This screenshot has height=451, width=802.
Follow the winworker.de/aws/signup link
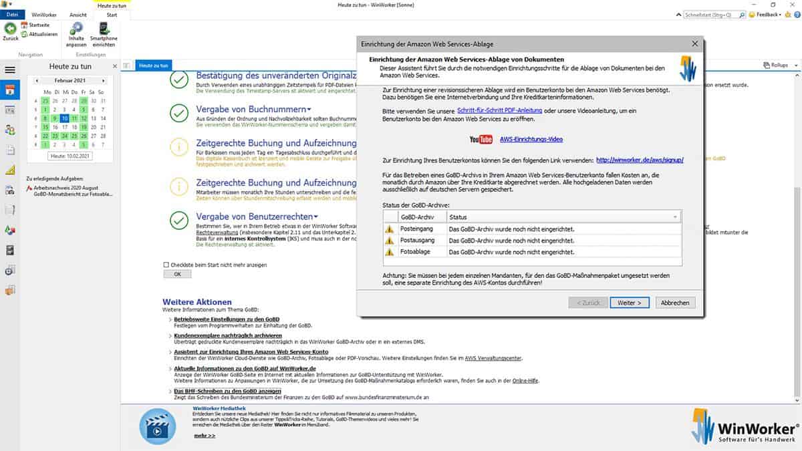[x=640, y=160]
